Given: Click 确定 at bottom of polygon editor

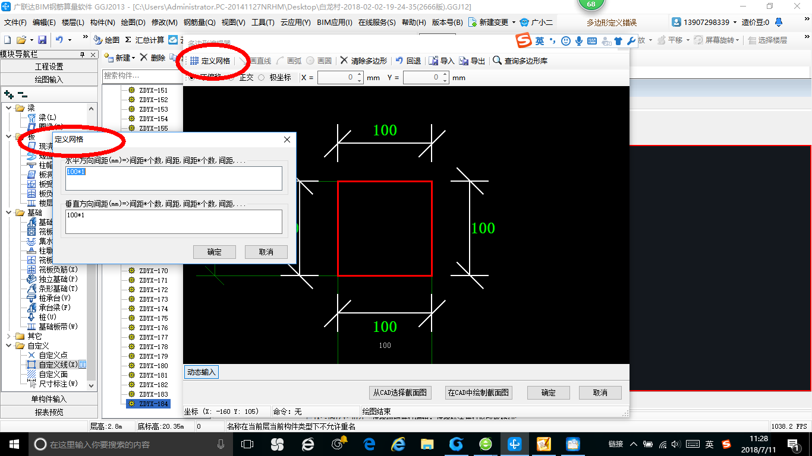Looking at the screenshot, I should click(x=549, y=392).
